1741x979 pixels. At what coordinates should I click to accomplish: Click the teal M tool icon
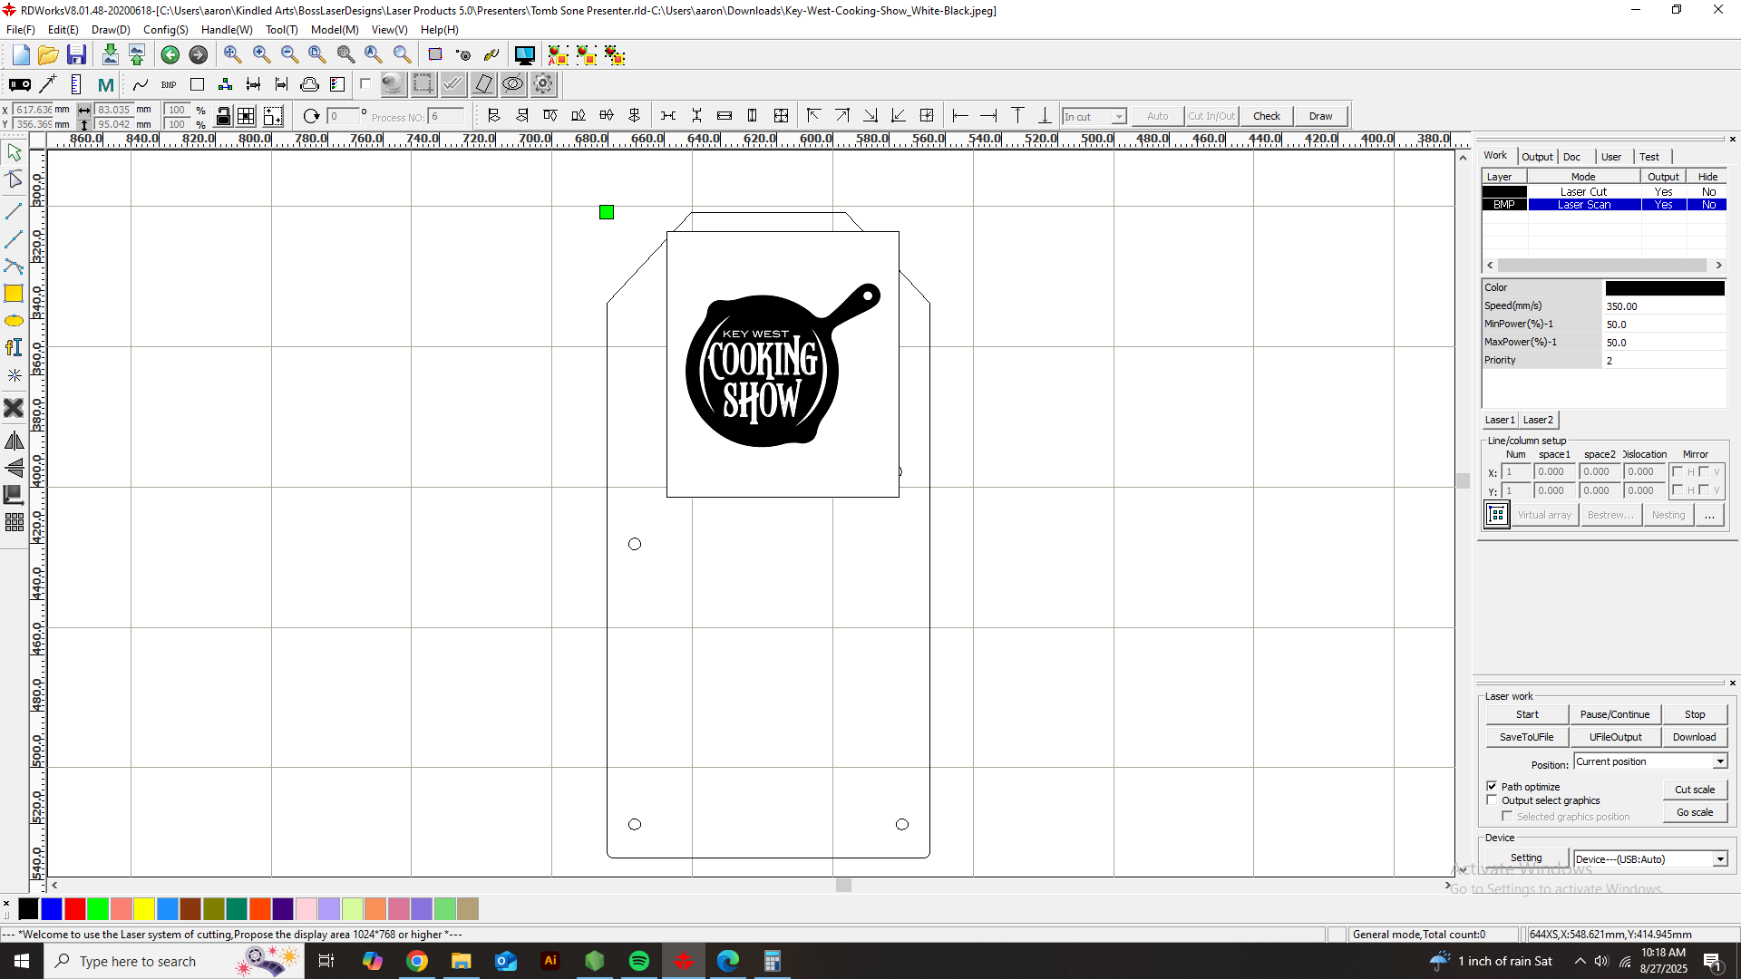[x=105, y=84]
